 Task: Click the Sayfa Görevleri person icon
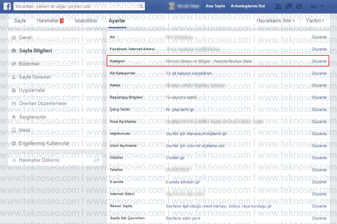tap(14, 77)
